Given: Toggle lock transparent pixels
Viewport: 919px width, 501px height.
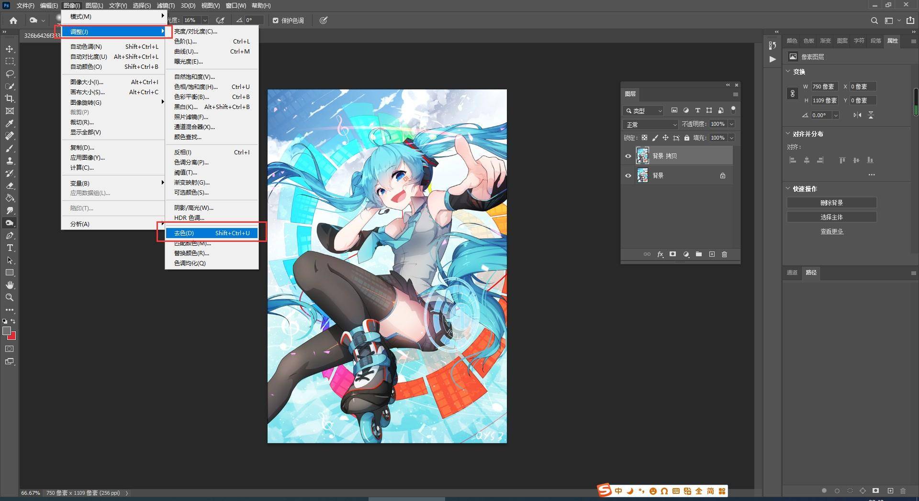Looking at the screenshot, I should point(644,138).
